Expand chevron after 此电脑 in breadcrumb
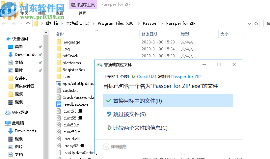Image resolution: width=270 pixels, height=159 pixels. [62, 23]
